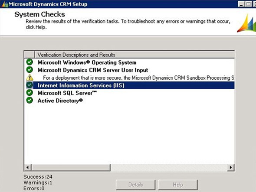This screenshot has width=256, height=192.
Task: Click the left arrow of horizontal scrollbar
Action: (28, 168)
